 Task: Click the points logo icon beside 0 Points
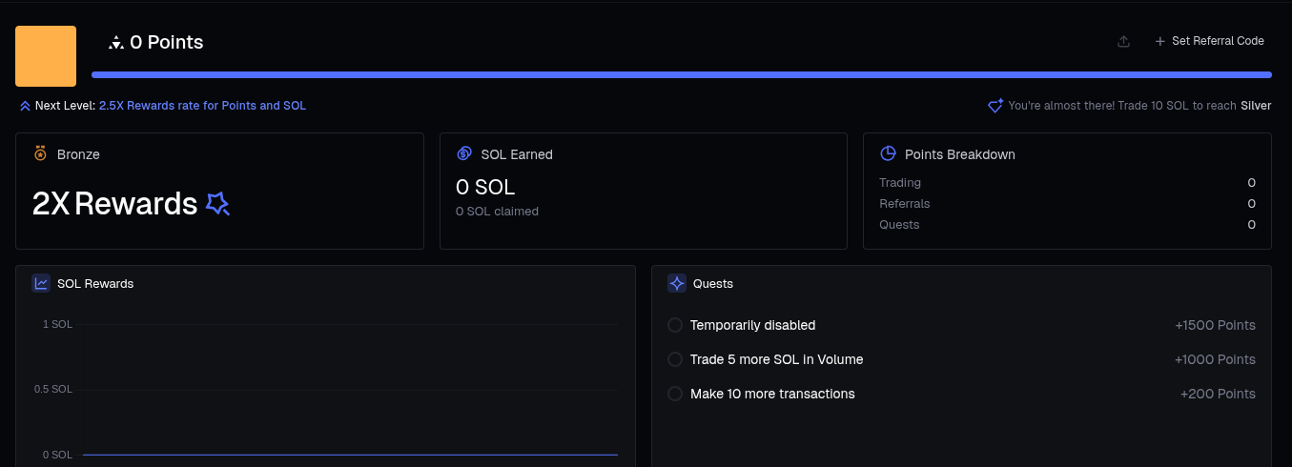[x=116, y=42]
